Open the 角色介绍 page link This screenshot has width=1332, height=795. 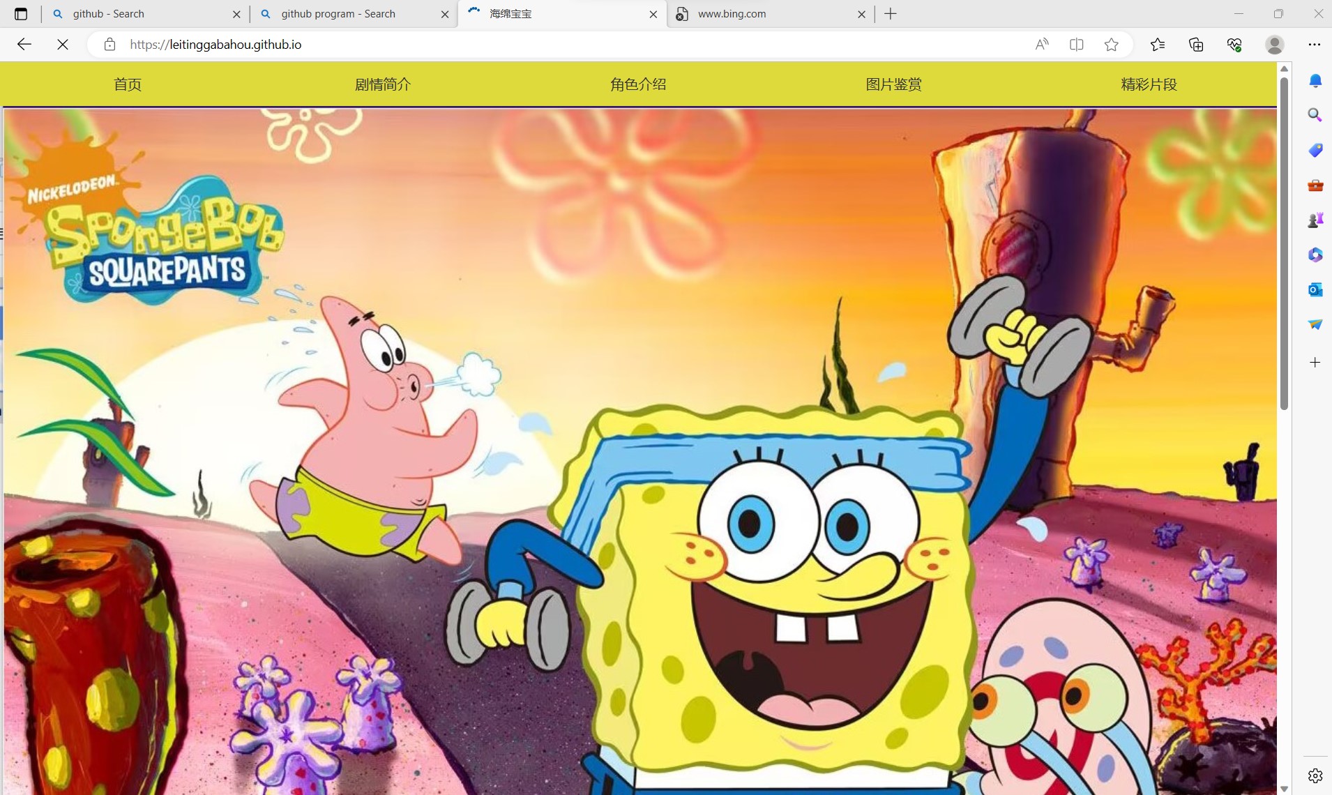pos(638,84)
